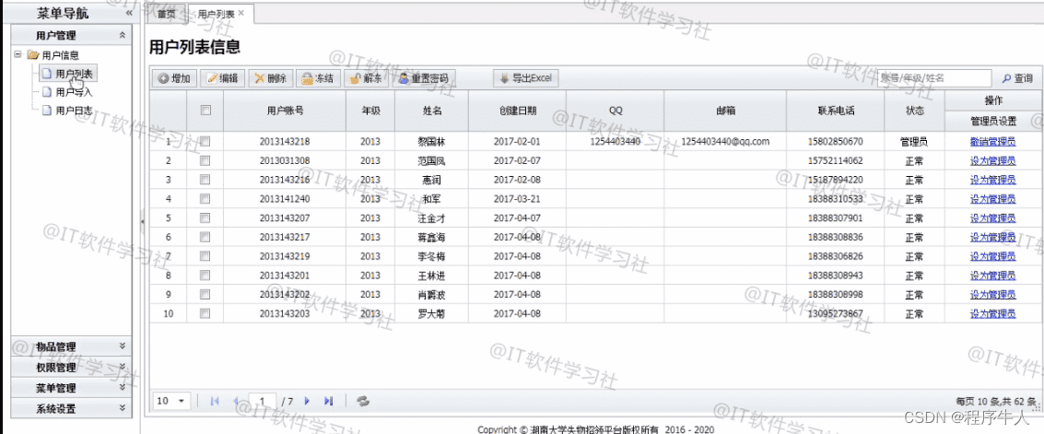Sort by 状态 column header
Image resolution: width=1044 pixels, height=434 pixels.
point(914,111)
